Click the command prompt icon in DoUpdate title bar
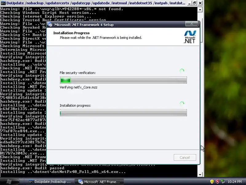 coord(3,3)
